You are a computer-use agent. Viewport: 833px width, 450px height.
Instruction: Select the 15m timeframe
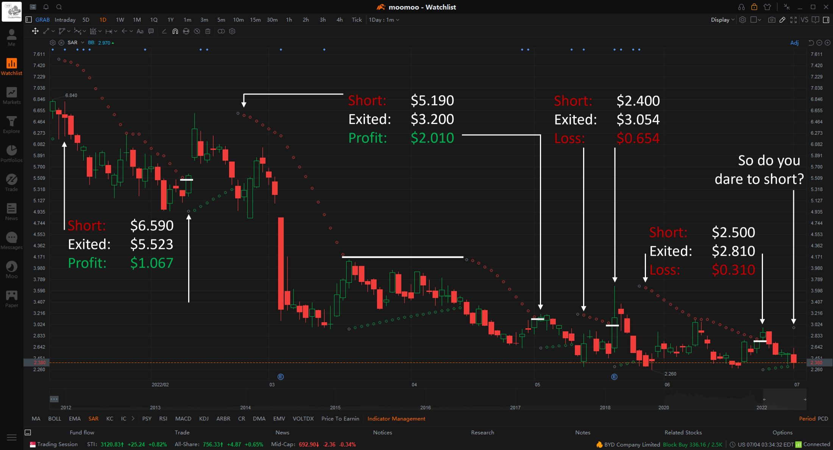[x=255, y=20]
